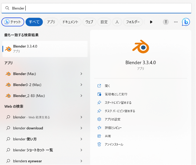Expand the blenders eyewear chevron
196x165 pixels.
tap(81, 161)
